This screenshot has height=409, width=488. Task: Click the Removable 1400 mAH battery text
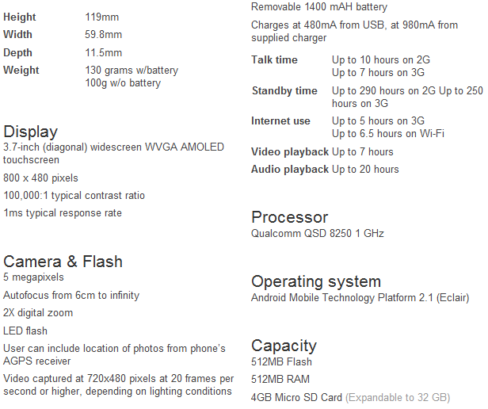tap(319, 7)
